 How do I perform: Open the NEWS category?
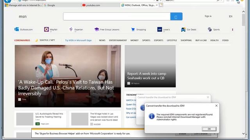tap(102, 40)
